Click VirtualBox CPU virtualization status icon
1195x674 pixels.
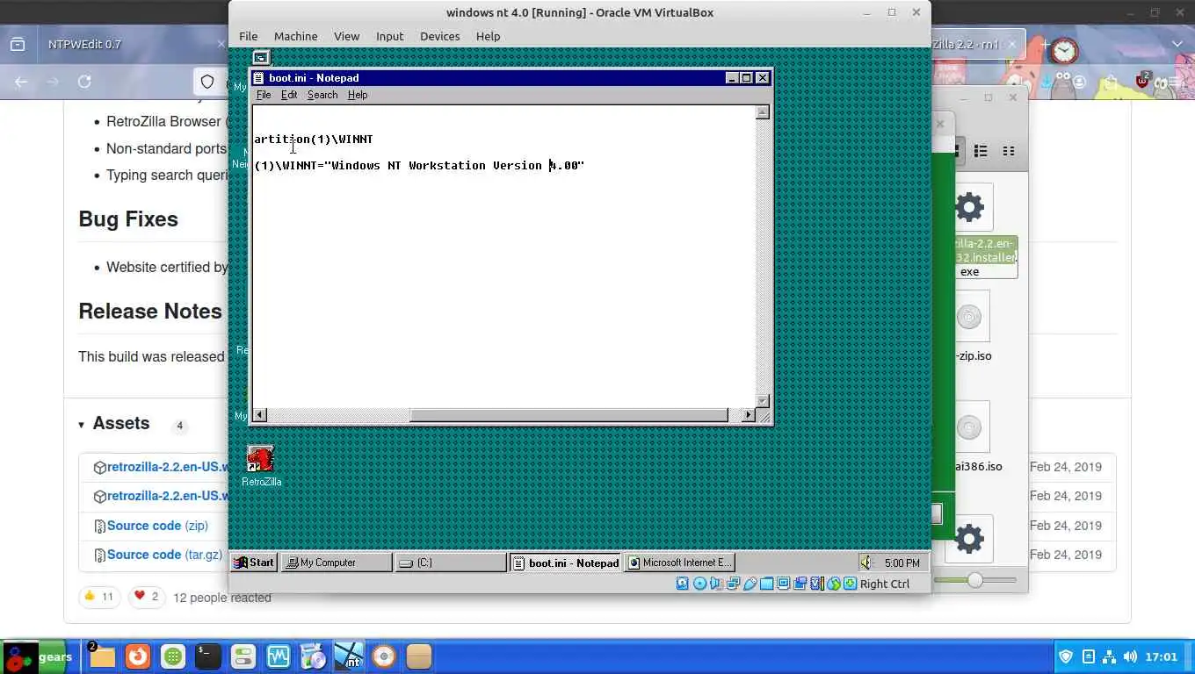coord(816,584)
